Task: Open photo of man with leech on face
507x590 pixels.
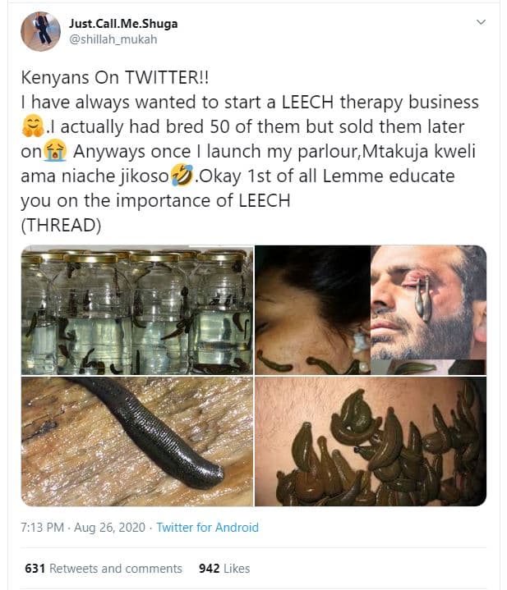Action: point(427,309)
